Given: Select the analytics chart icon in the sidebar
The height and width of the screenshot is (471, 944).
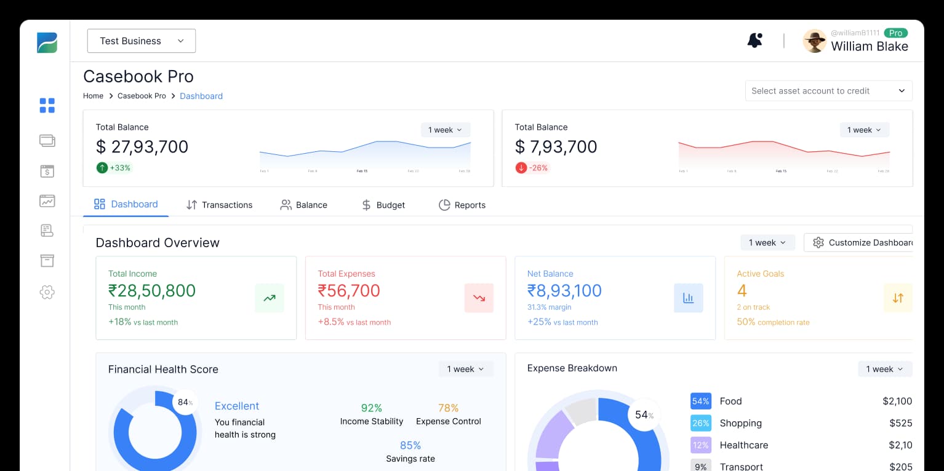Looking at the screenshot, I should point(47,200).
